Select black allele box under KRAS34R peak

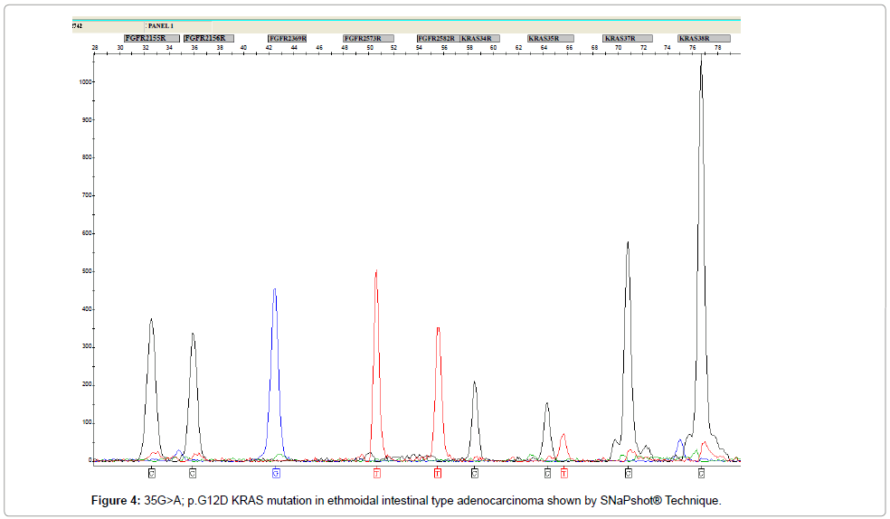[x=475, y=473]
